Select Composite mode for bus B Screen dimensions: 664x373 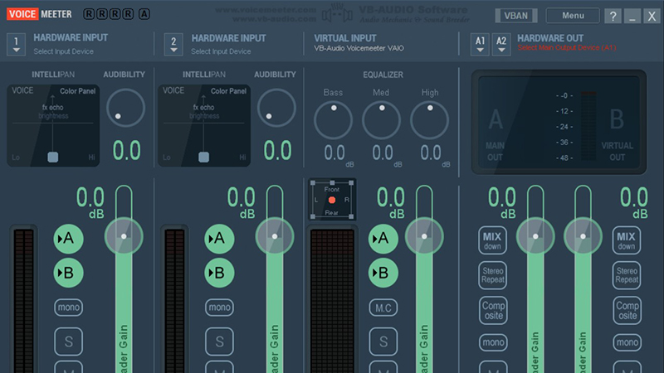click(627, 310)
